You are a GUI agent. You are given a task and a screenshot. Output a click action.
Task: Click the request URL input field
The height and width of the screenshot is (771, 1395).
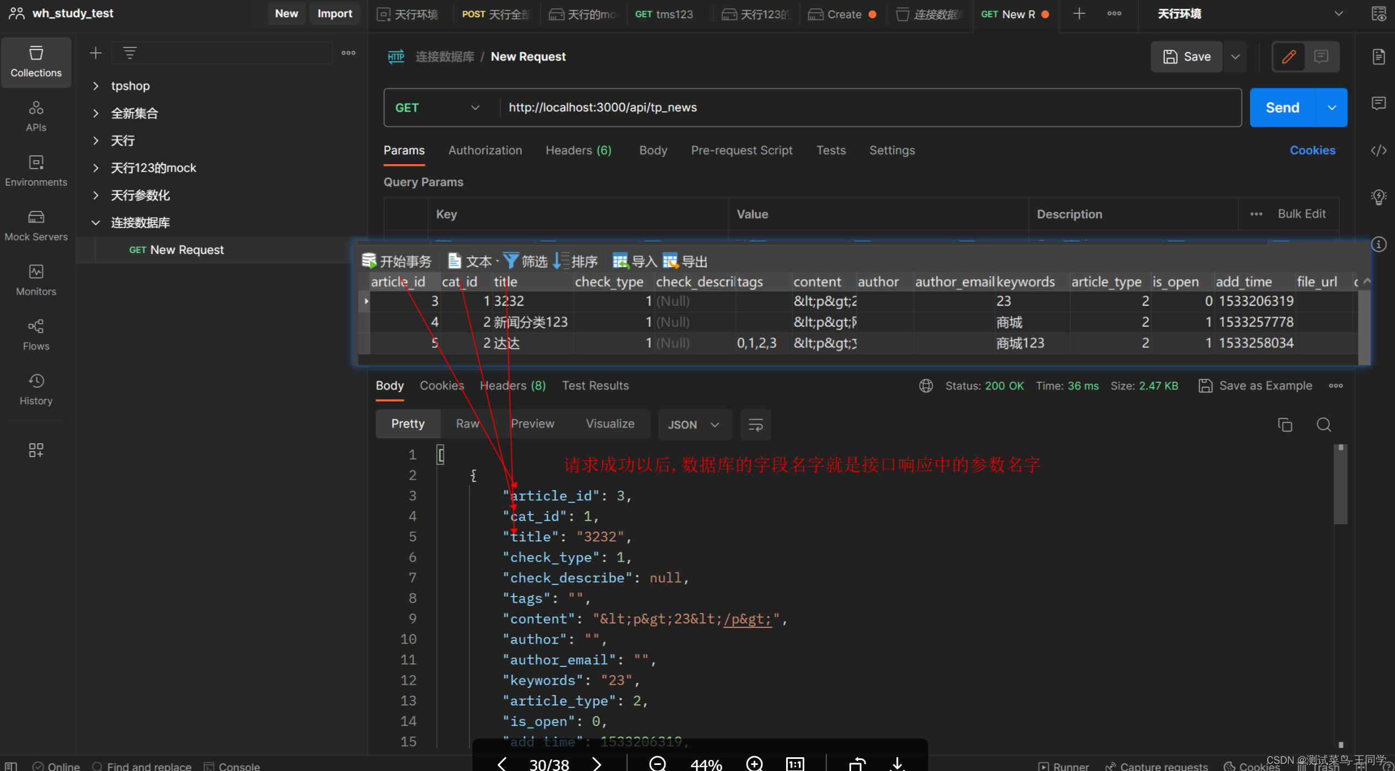click(870, 107)
